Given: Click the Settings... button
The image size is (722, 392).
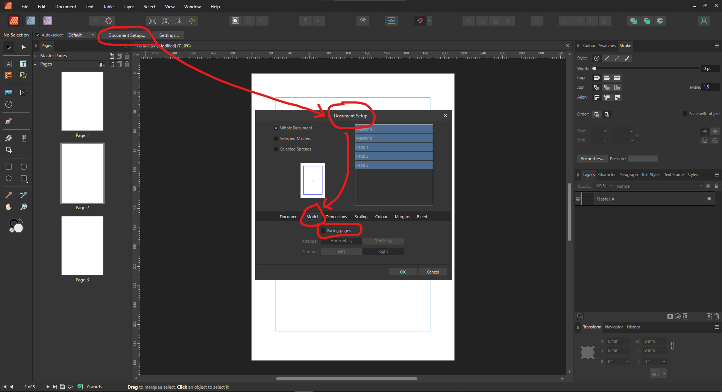Looking at the screenshot, I should point(169,35).
